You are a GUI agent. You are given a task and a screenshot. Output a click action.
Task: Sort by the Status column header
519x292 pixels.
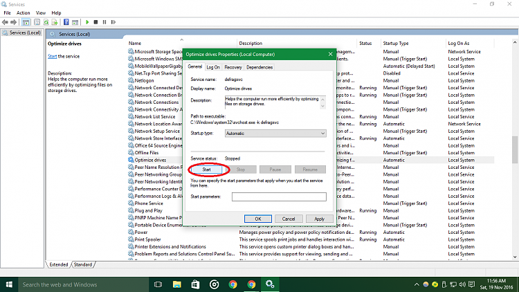pos(365,44)
